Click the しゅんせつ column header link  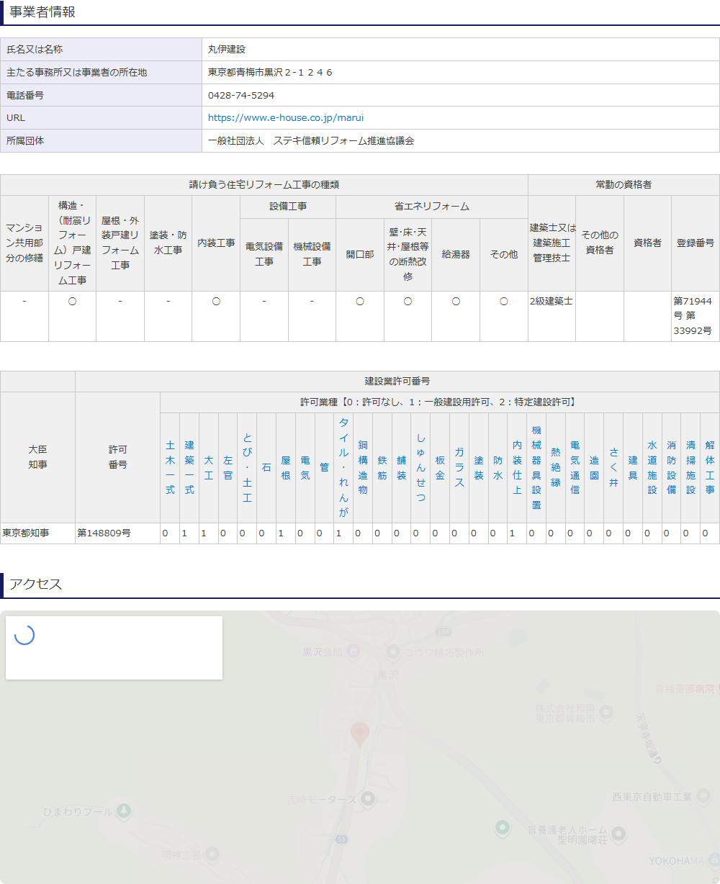click(x=420, y=467)
